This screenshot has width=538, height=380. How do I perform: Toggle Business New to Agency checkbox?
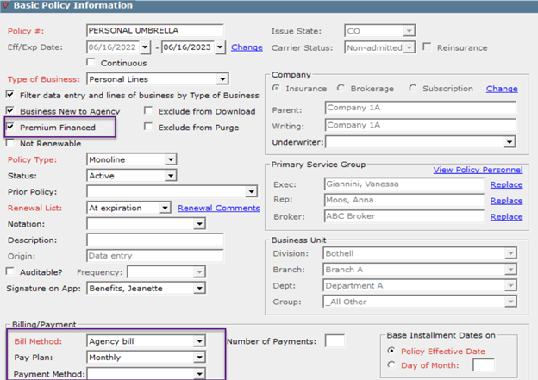click(10, 110)
